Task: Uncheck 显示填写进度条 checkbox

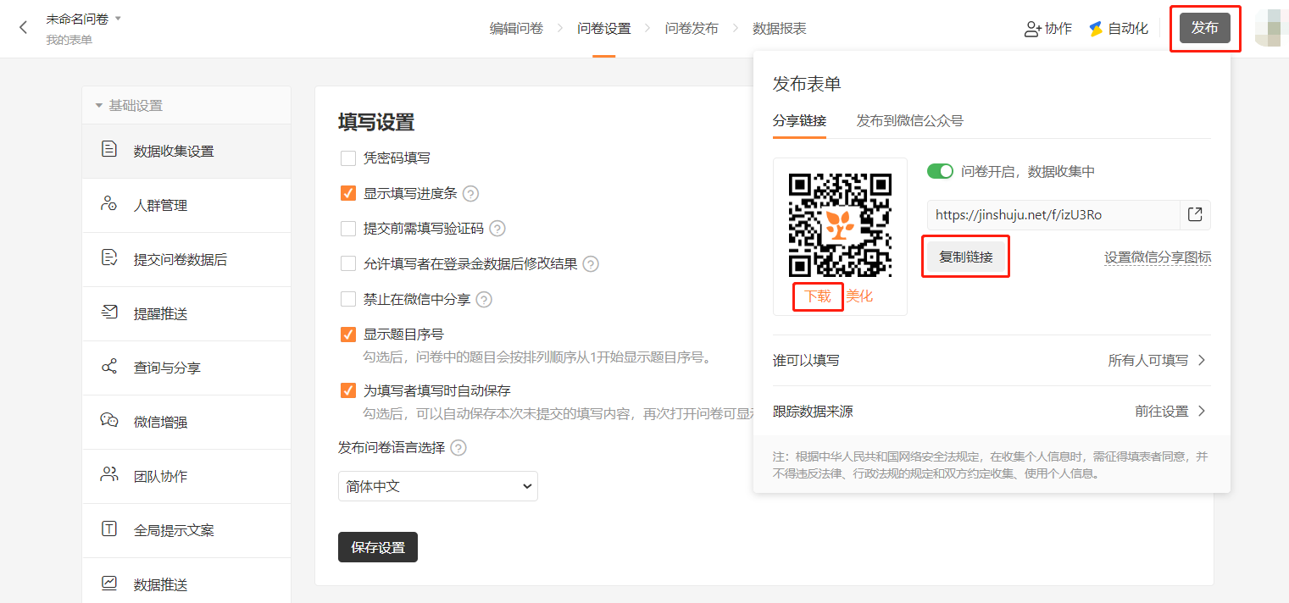Action: [347, 193]
